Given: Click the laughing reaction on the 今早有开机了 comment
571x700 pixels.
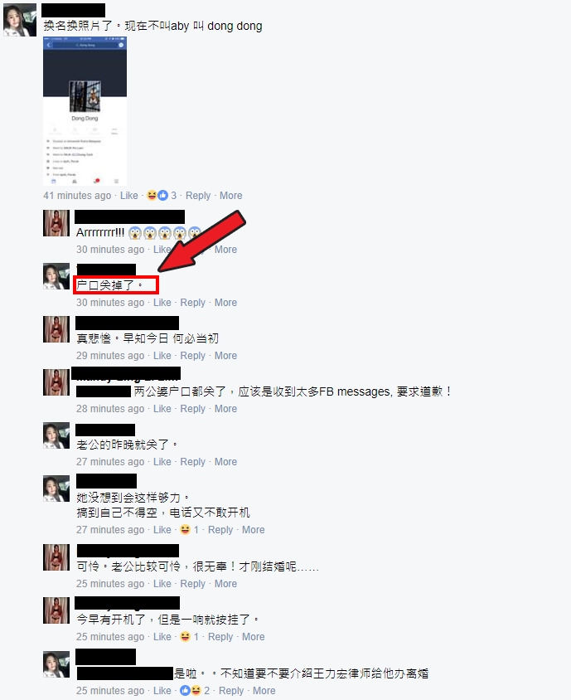Looking at the screenshot, I should pyautogui.click(x=185, y=637).
